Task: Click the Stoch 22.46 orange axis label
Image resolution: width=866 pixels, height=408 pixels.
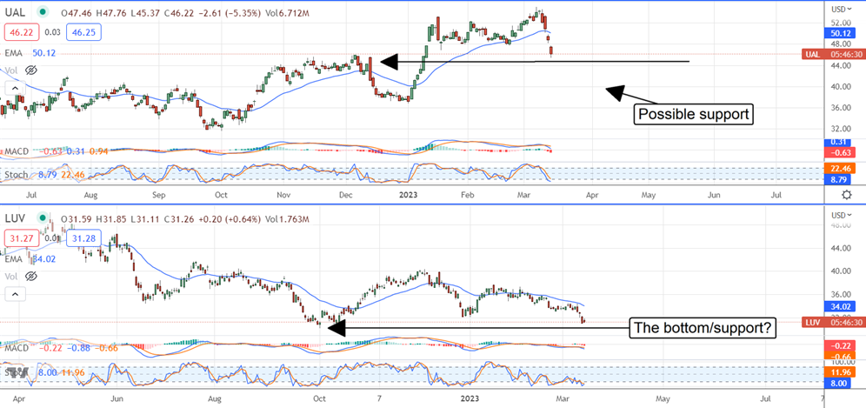Action: [839, 170]
